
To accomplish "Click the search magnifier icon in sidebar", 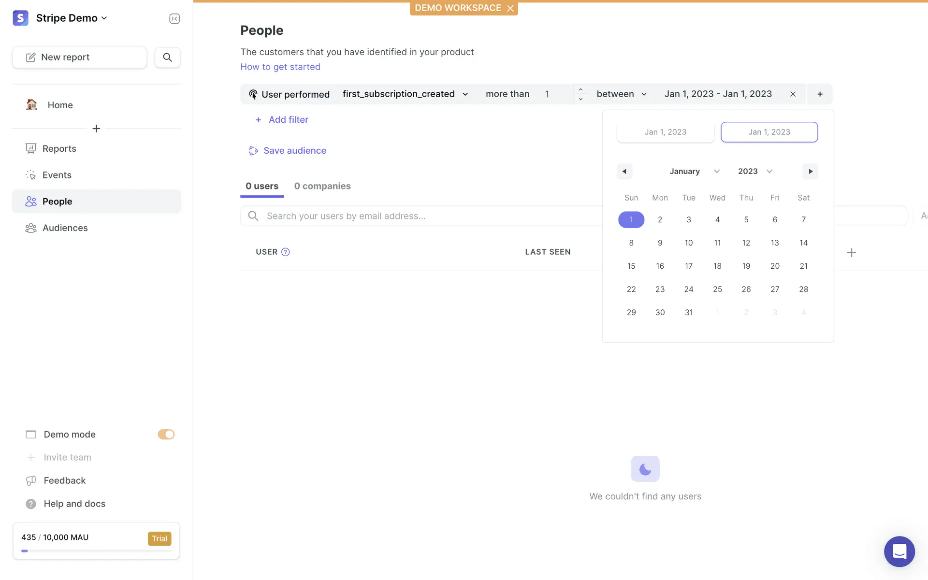I will click(167, 57).
